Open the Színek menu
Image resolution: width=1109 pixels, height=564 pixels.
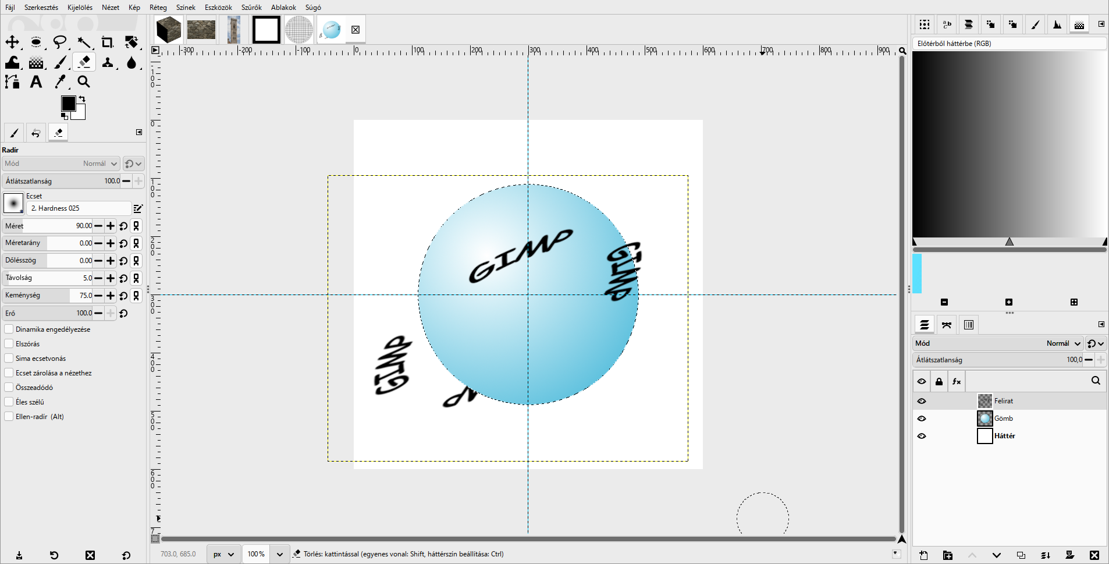pos(186,8)
